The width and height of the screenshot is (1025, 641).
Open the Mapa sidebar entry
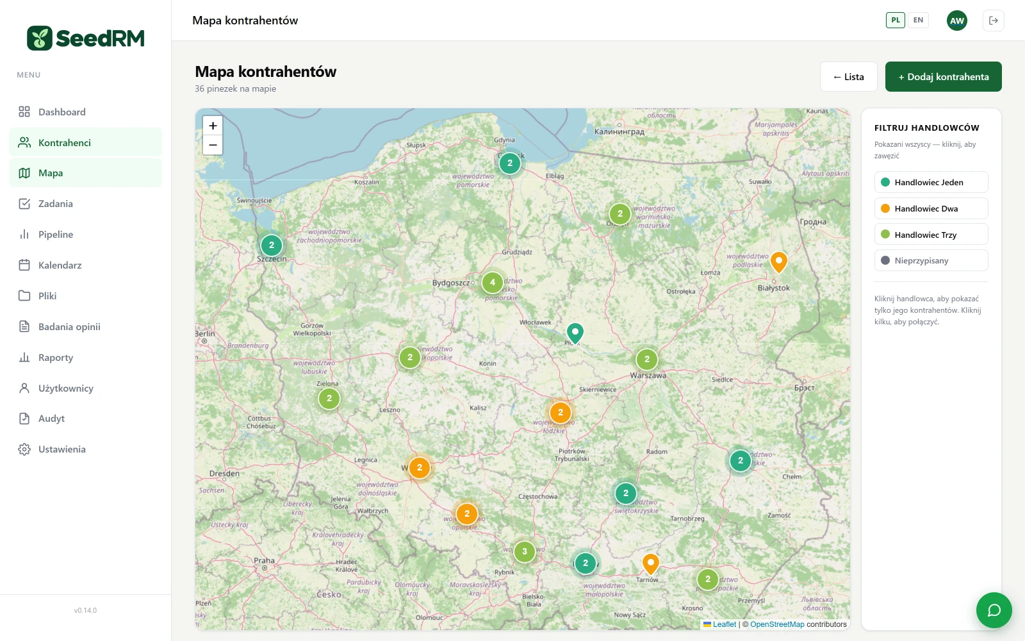point(86,173)
